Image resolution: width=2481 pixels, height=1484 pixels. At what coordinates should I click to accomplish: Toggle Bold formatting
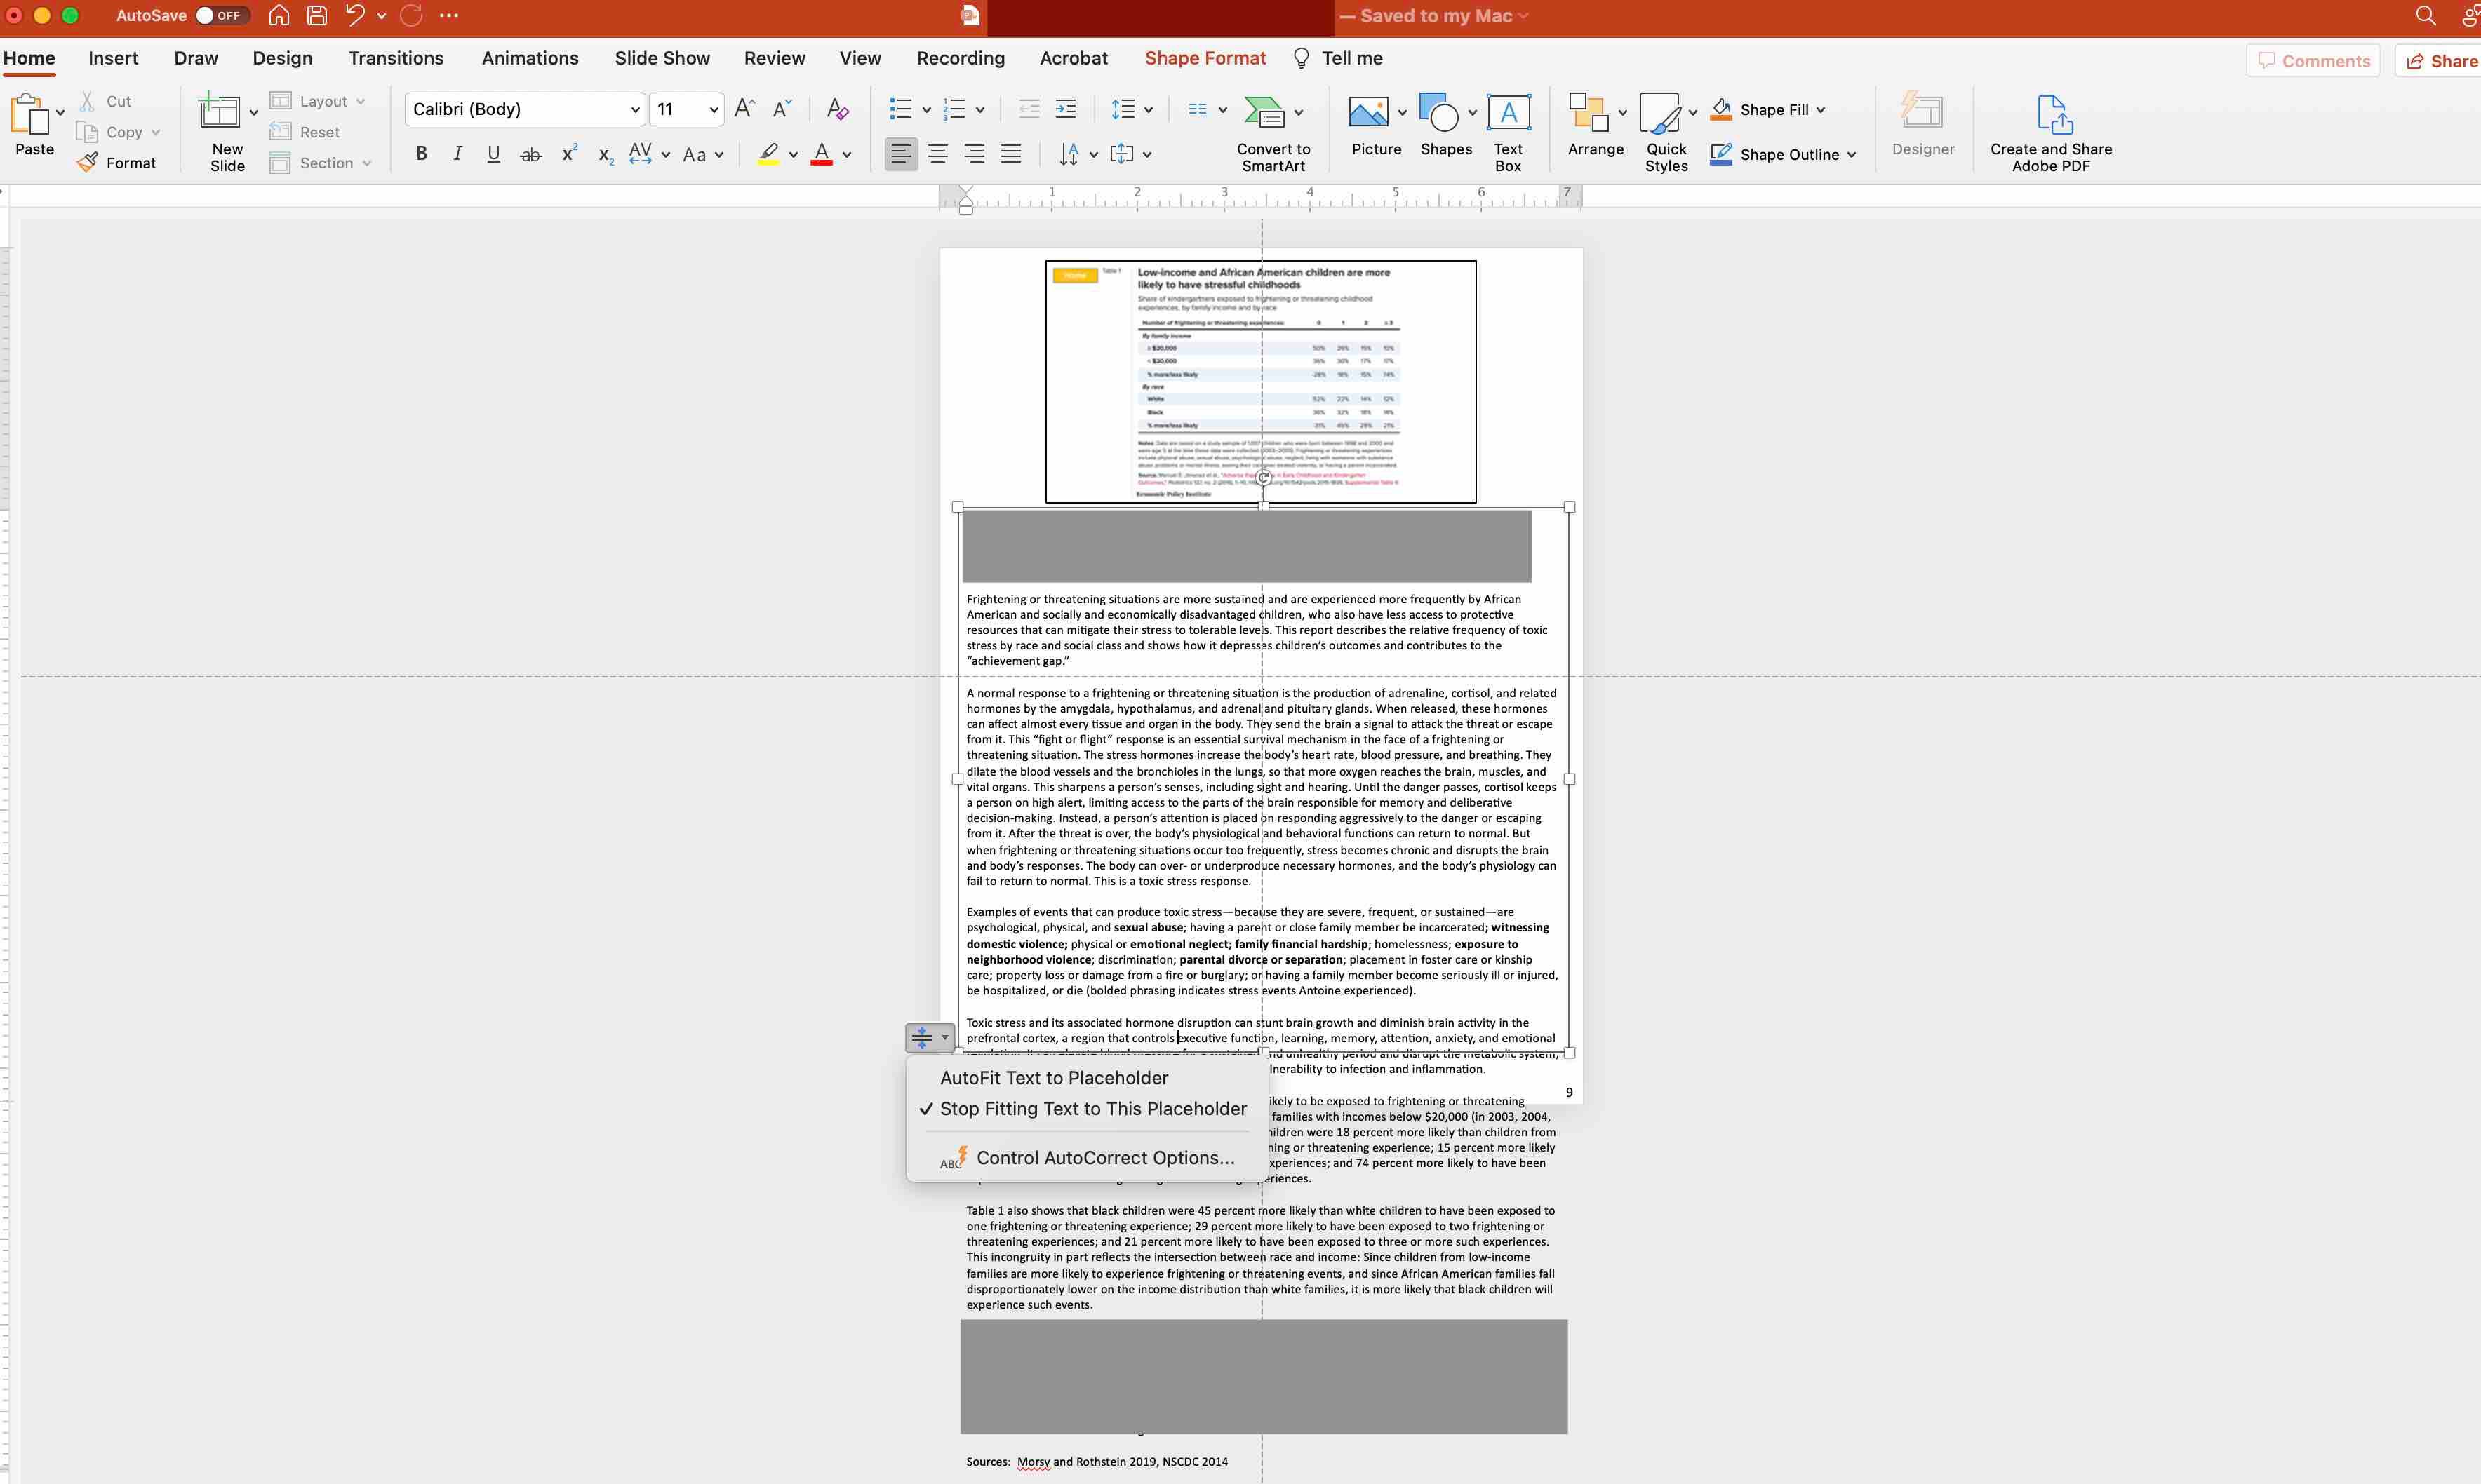[x=422, y=154]
